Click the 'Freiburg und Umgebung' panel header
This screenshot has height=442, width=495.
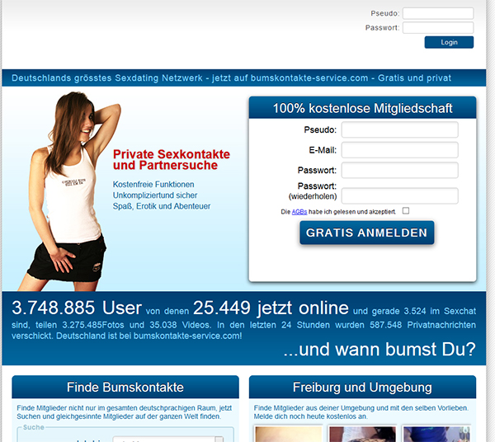click(362, 387)
